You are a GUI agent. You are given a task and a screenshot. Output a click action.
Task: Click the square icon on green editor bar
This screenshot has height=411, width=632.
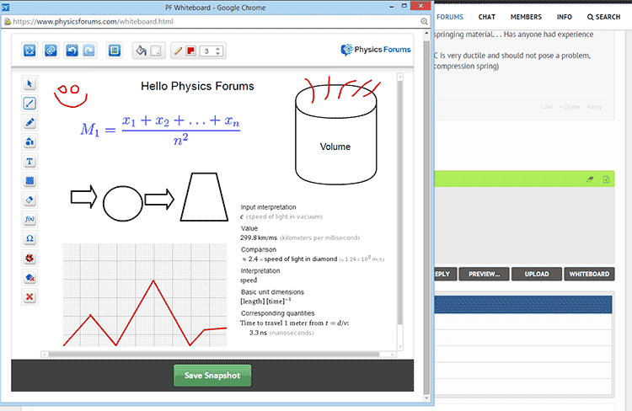pyautogui.click(x=606, y=179)
